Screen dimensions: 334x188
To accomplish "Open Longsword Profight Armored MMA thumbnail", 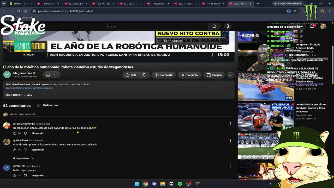I will point(266,57).
